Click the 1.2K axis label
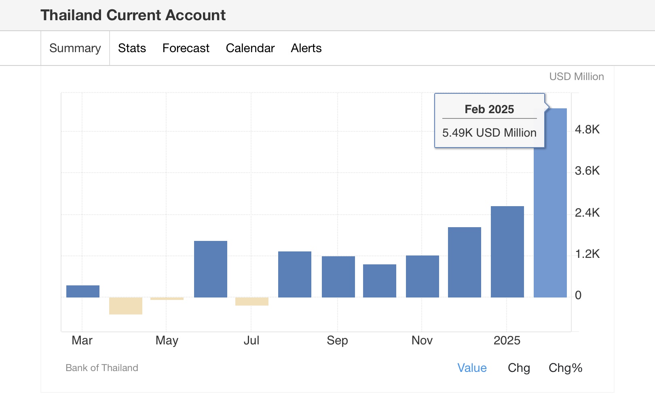The height and width of the screenshot is (403, 655). [x=587, y=254]
